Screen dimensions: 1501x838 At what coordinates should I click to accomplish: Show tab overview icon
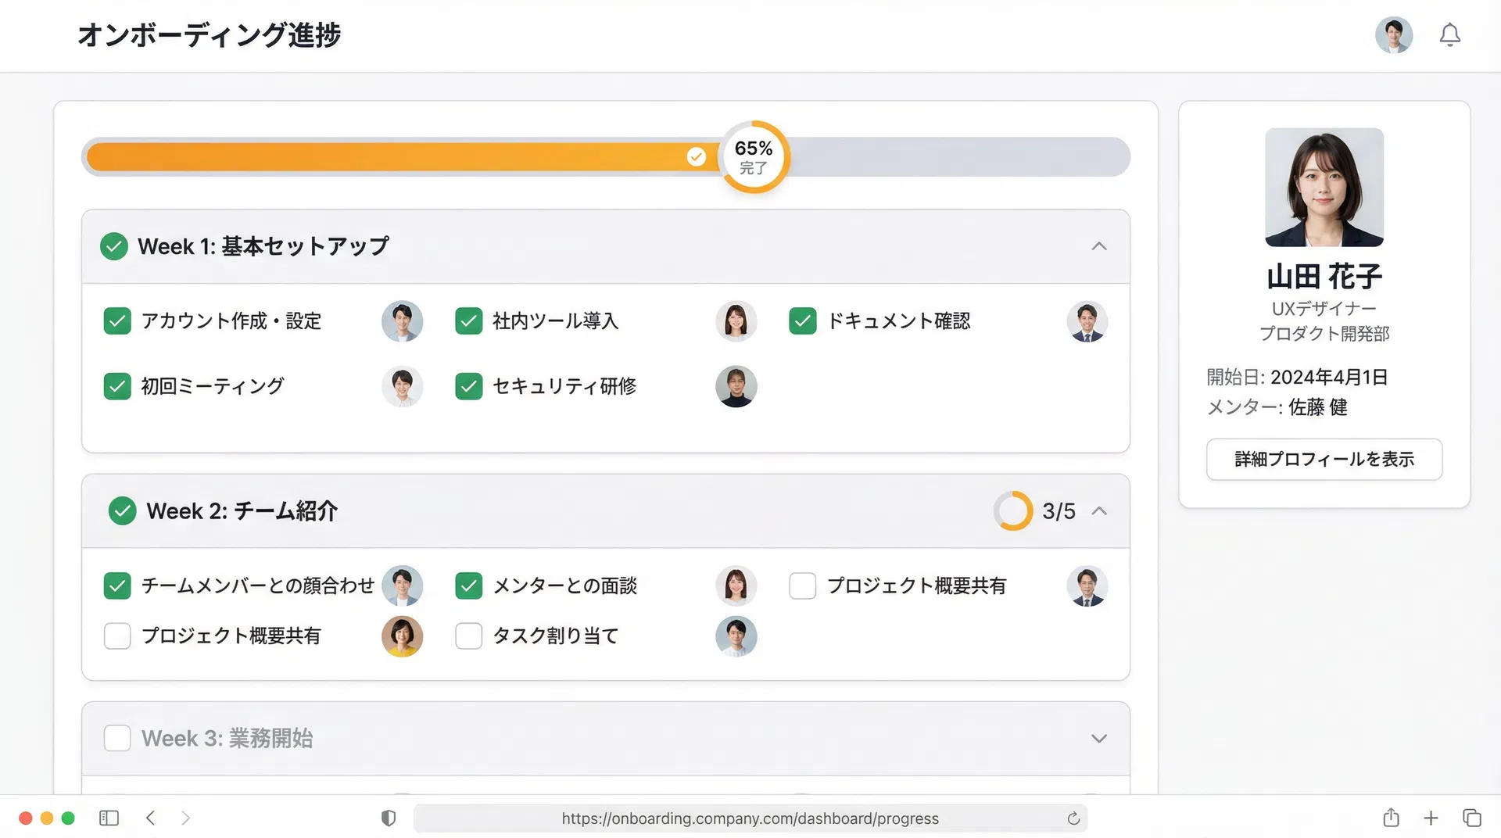click(1471, 818)
